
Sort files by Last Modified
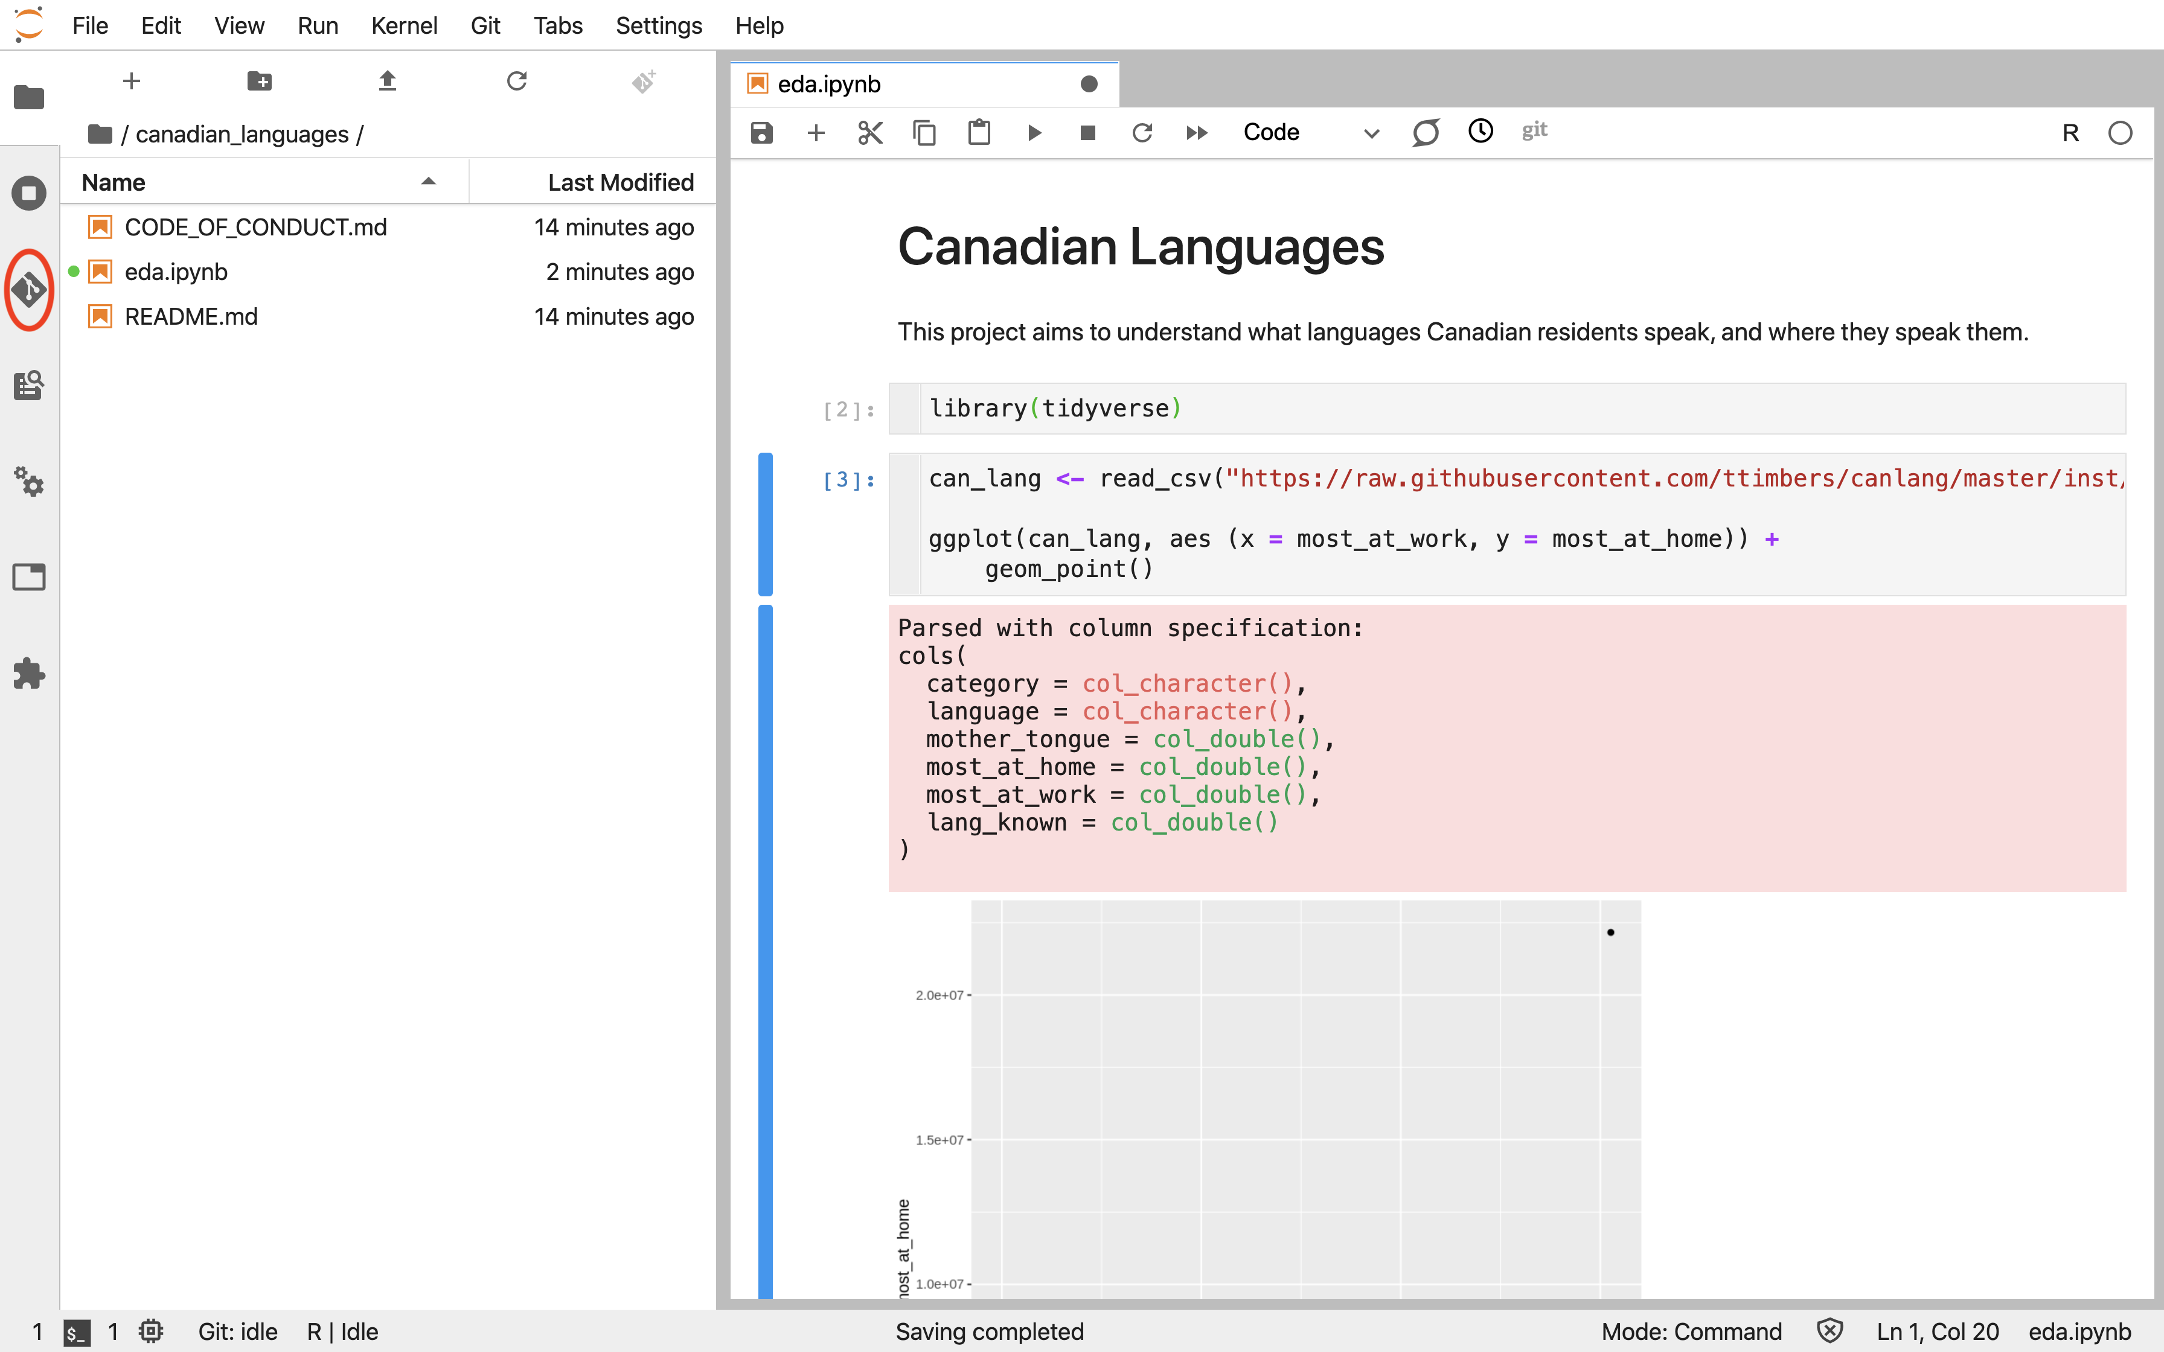click(593, 182)
